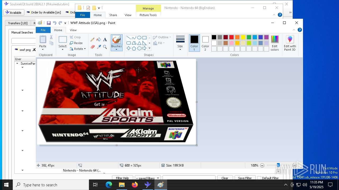Open Edit colors dialog
Image resolution: width=339 pixels, height=190 pixels.
(x=275, y=43)
